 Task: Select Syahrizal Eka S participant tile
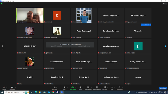57,77
